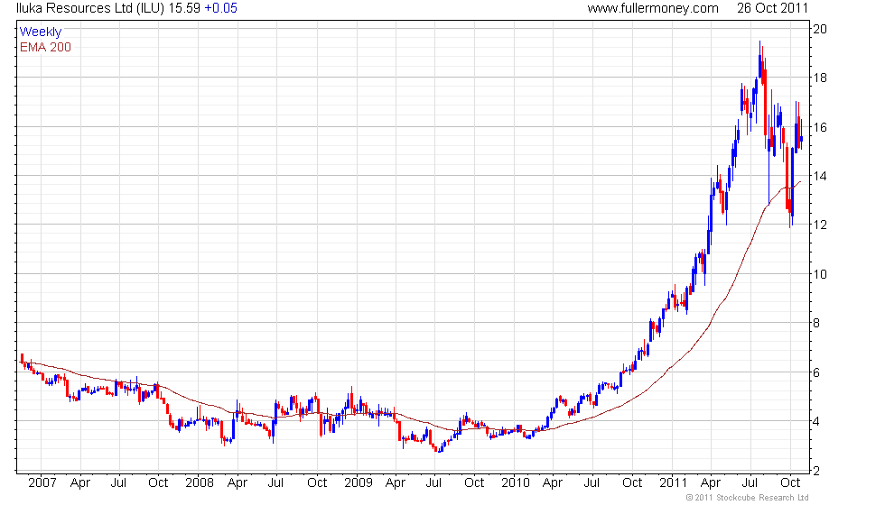Click the '2009' year label on time axis
Screen dimensions: 885x505
(x=359, y=483)
